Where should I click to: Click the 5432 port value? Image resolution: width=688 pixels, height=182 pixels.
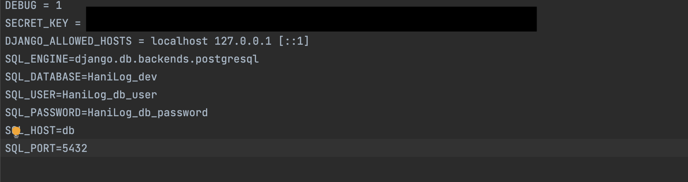pyautogui.click(x=75, y=148)
